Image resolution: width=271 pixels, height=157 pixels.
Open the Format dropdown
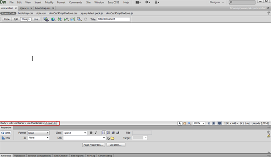(38, 133)
